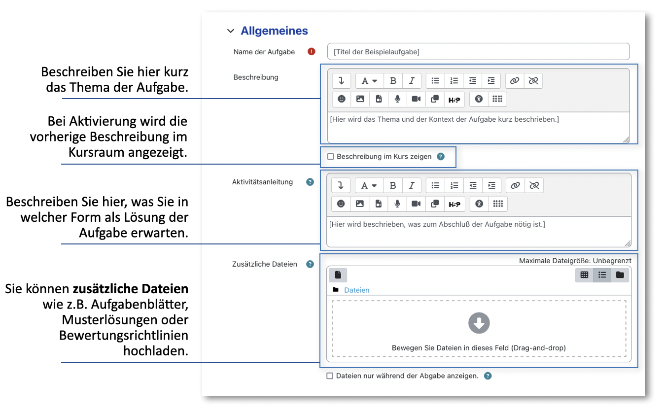
Task: Expand the toolbar toggle in the Aktivitätsanleitung editor
Action: pyautogui.click(x=341, y=185)
